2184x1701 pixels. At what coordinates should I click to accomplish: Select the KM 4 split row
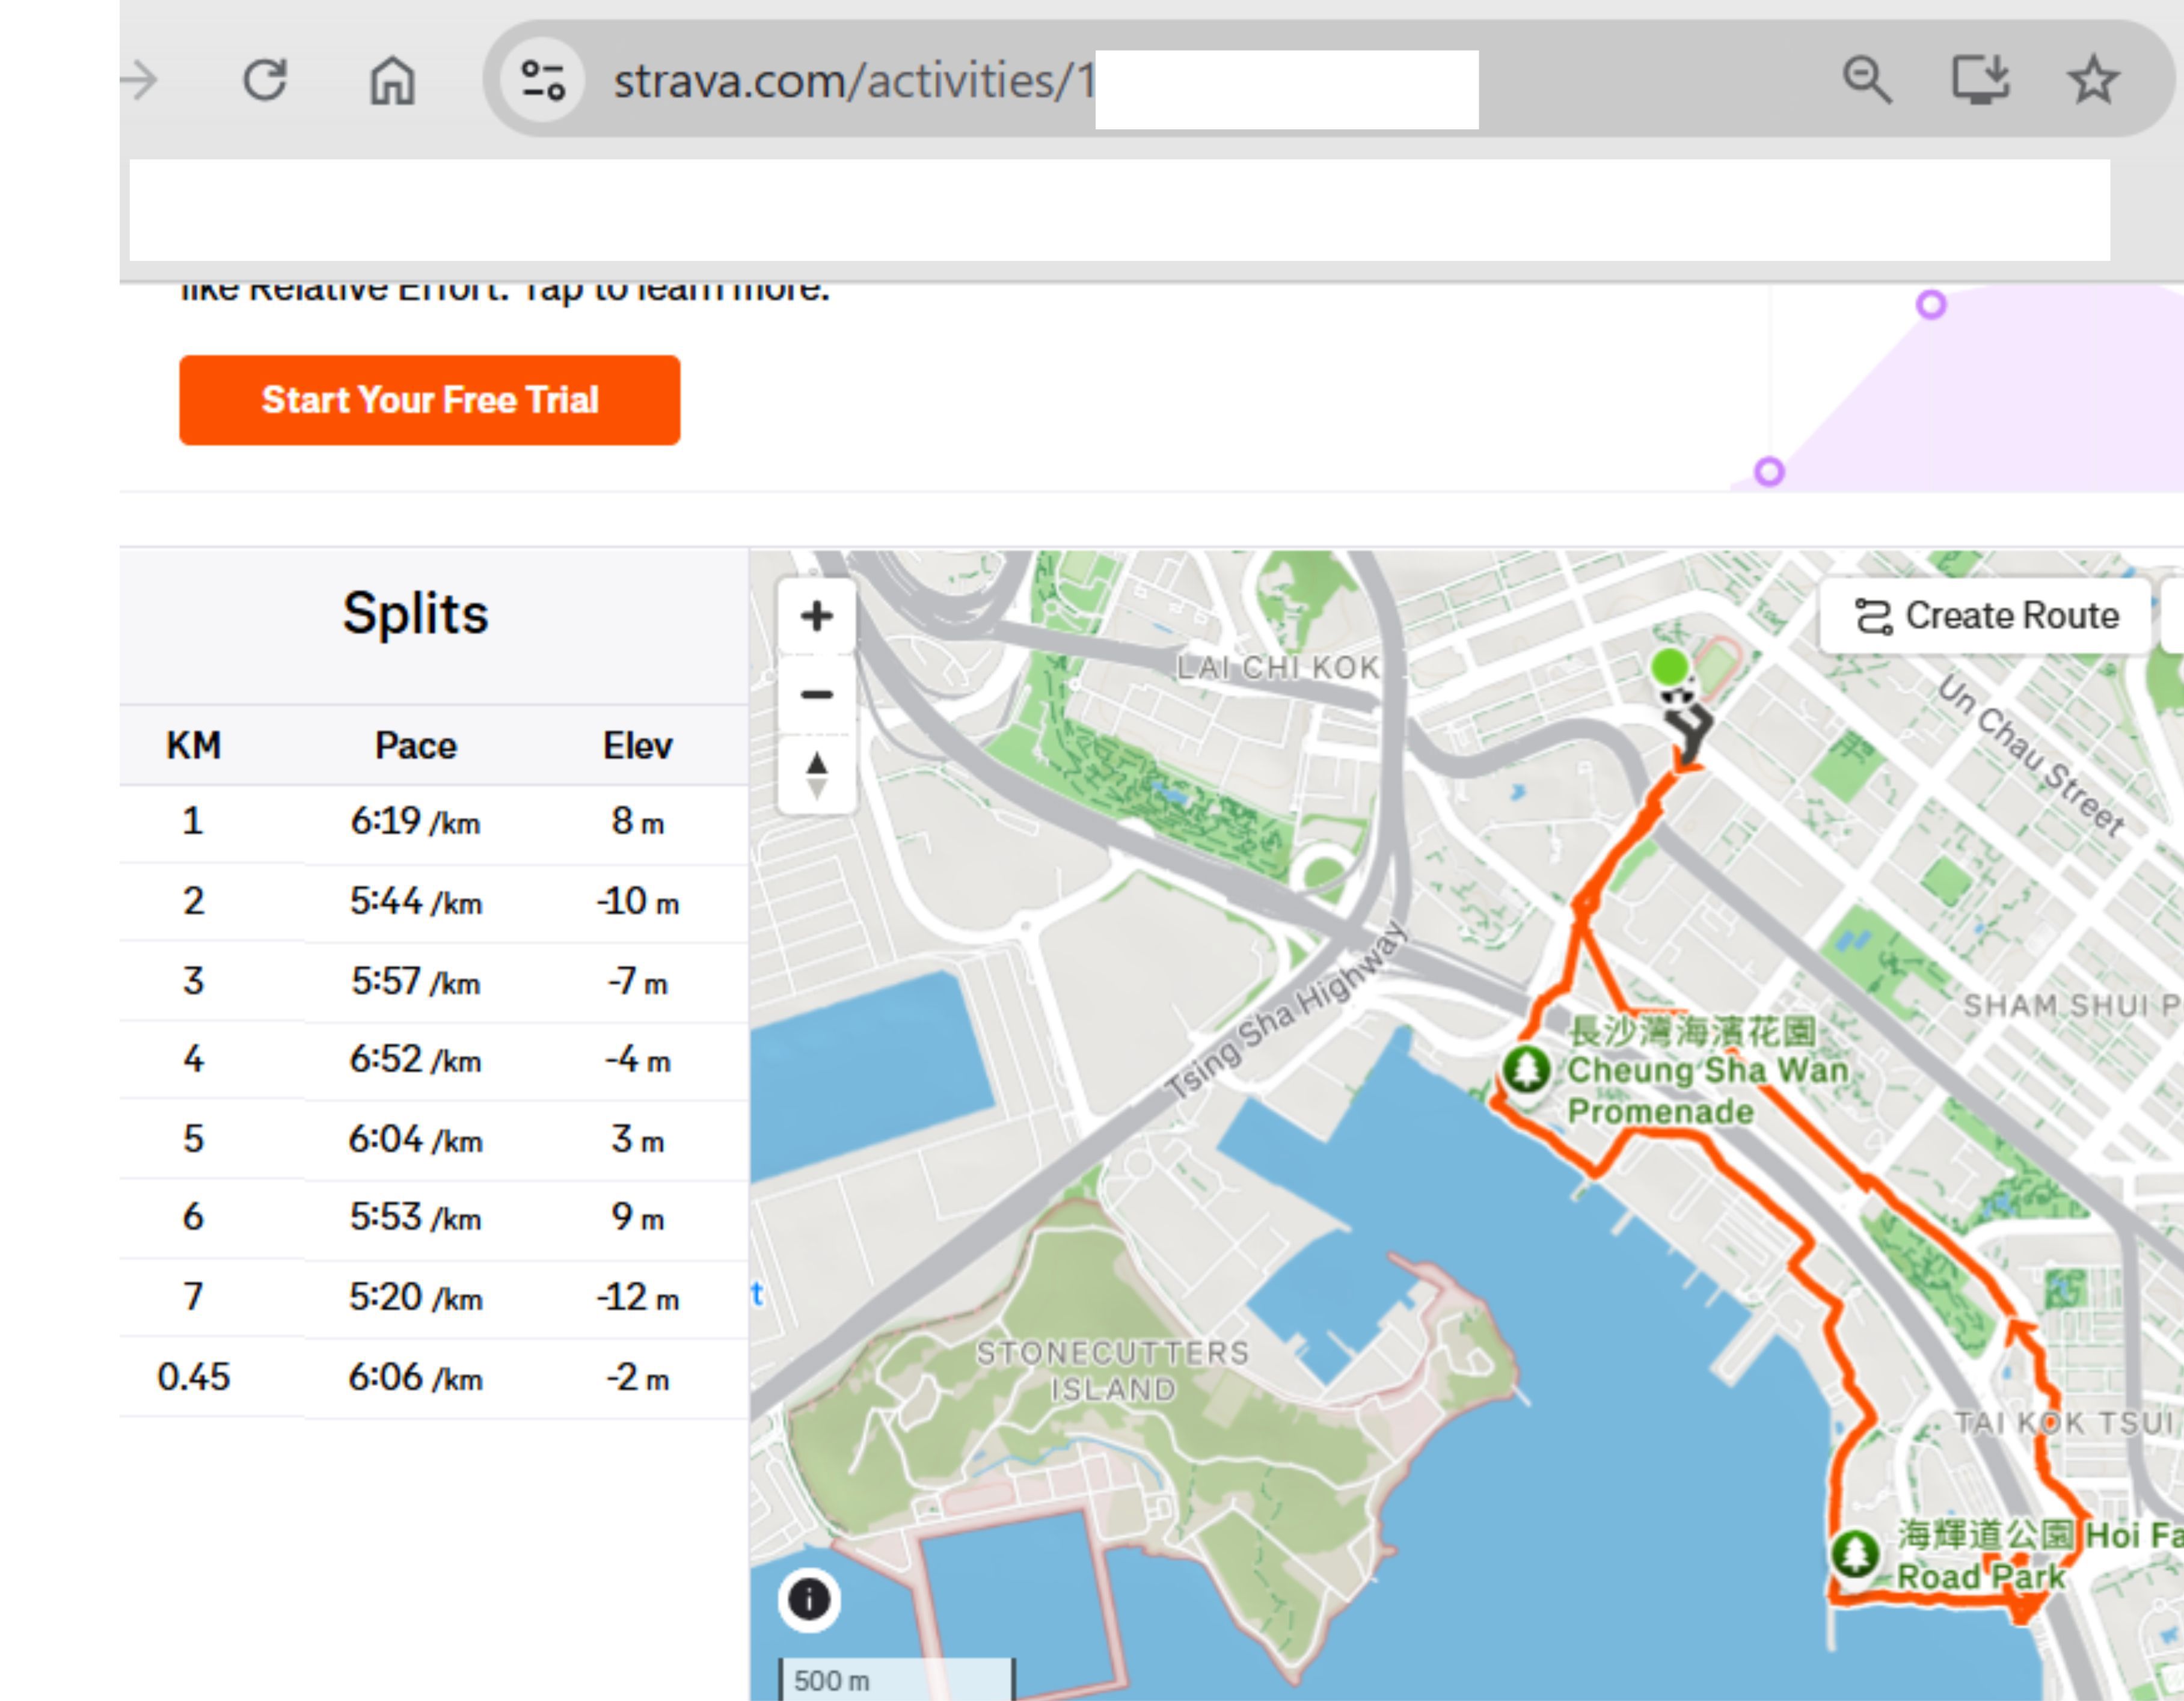434,1059
